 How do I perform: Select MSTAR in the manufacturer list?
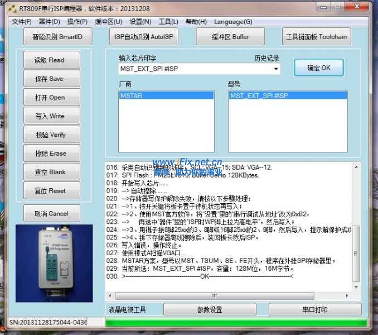pos(166,96)
